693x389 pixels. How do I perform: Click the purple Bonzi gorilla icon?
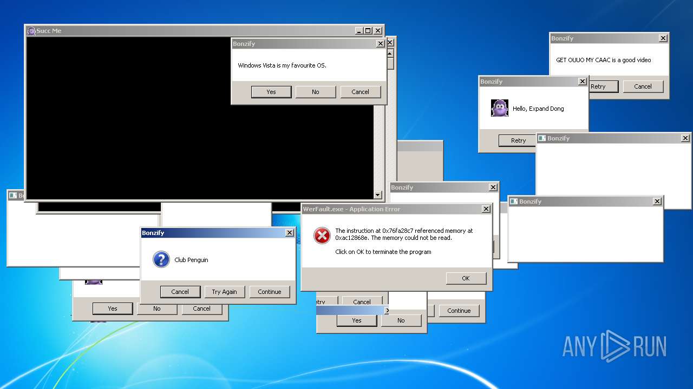coord(500,108)
